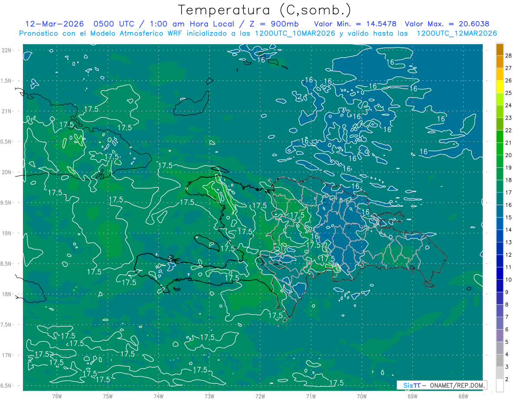Click the 18N latitude axis label
This screenshot has width=520, height=402.
click(x=7, y=294)
